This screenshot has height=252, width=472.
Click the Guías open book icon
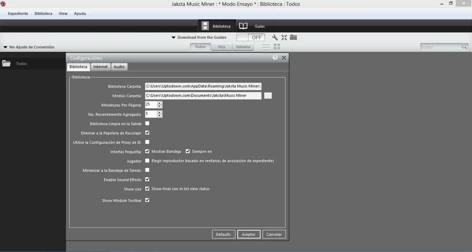[x=243, y=26]
